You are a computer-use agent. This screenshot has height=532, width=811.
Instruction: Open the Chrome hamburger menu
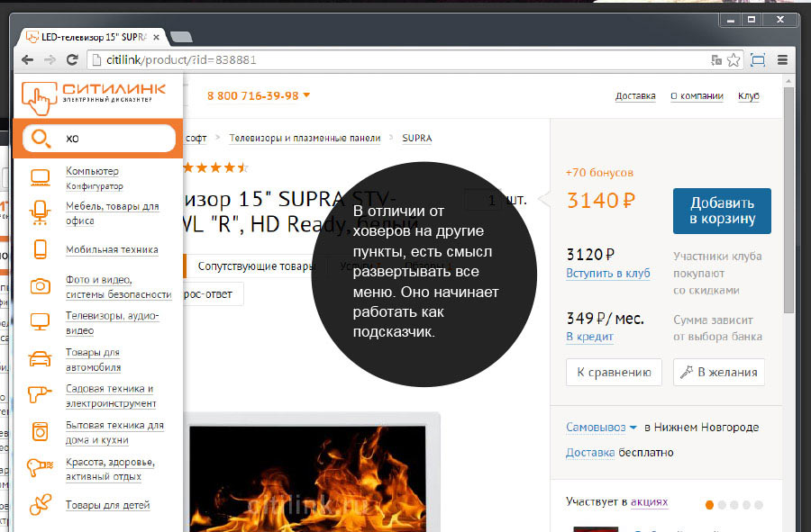pyautogui.click(x=782, y=60)
